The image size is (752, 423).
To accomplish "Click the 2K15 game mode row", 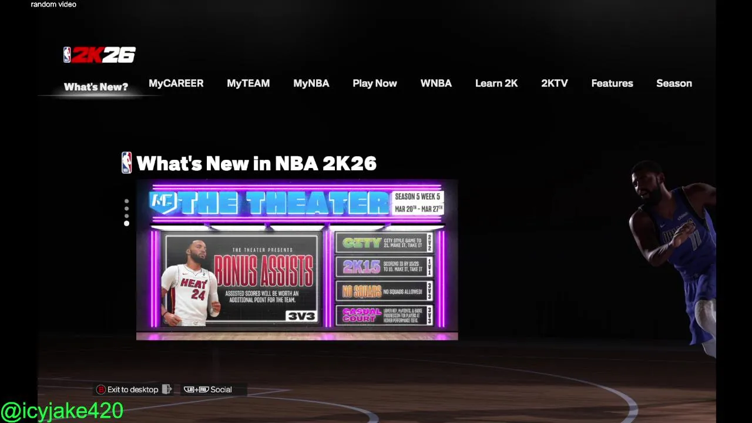I will click(384, 267).
